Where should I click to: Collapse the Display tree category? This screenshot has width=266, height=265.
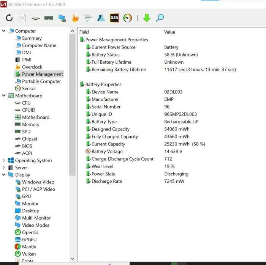(4, 175)
